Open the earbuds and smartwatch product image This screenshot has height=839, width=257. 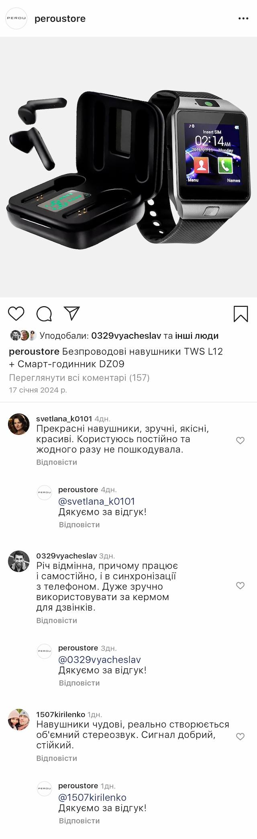coord(128,167)
